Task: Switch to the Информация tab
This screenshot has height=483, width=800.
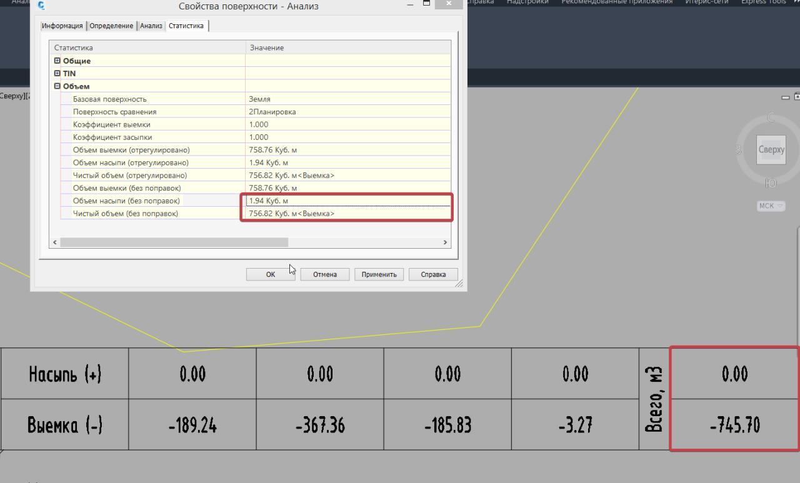Action: click(62, 26)
